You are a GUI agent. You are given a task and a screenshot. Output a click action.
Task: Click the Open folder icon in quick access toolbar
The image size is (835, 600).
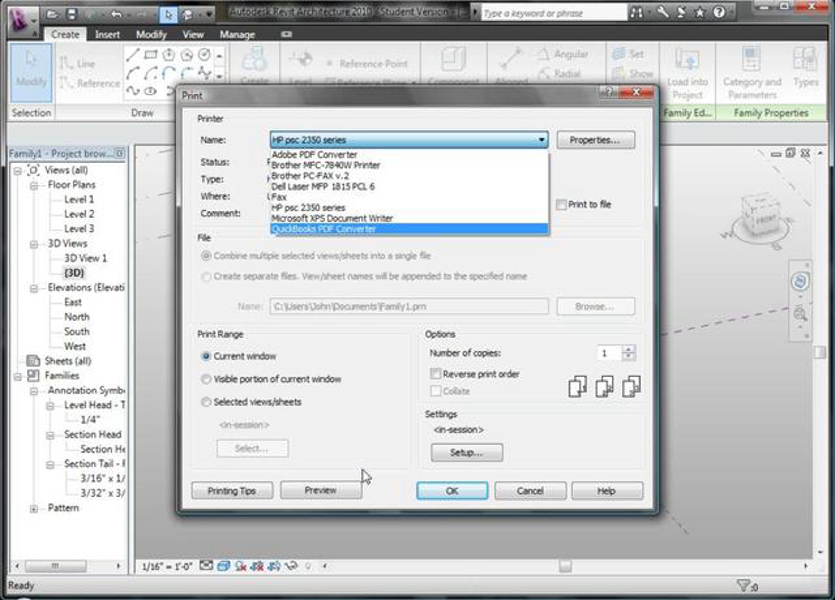tap(53, 15)
